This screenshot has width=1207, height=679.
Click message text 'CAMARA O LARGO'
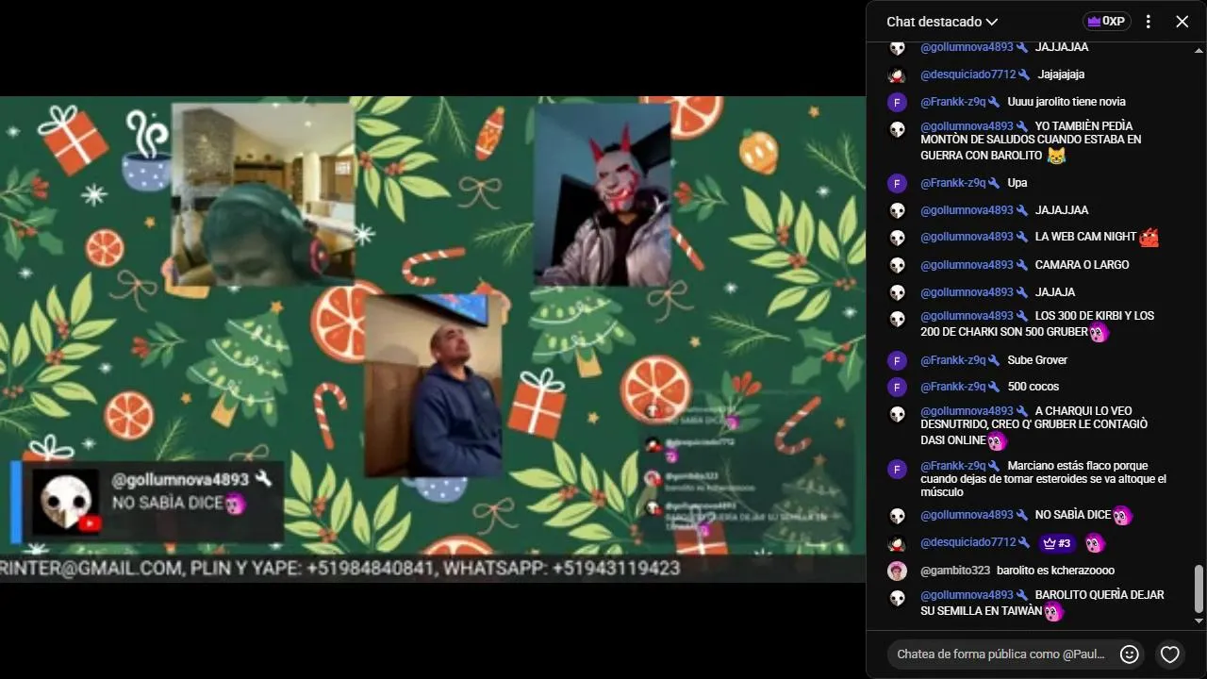1082,265
